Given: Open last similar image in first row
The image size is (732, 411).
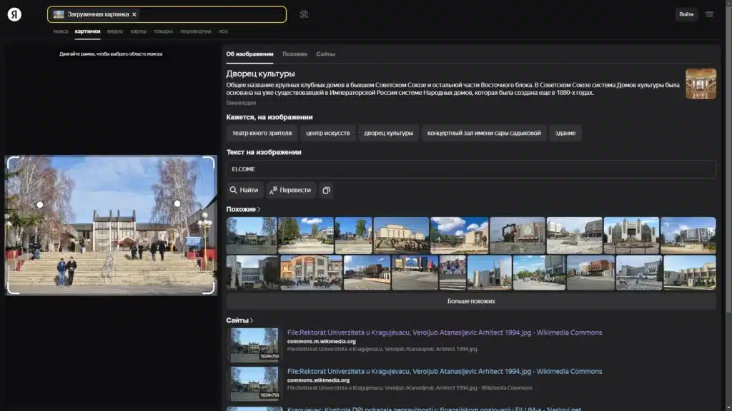Looking at the screenshot, I should (x=688, y=235).
